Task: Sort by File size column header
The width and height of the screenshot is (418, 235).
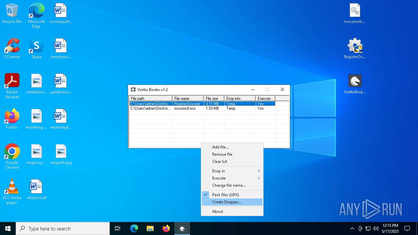Action: (x=214, y=98)
